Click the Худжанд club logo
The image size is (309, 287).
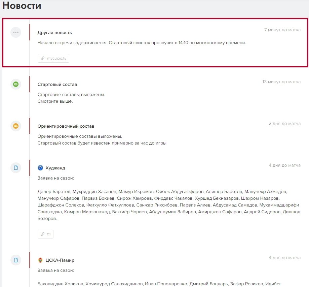(41, 168)
